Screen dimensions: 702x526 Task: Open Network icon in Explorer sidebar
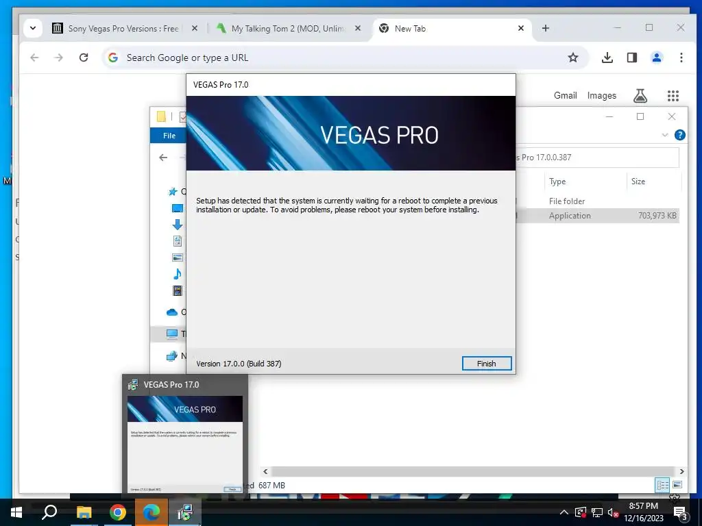point(172,356)
